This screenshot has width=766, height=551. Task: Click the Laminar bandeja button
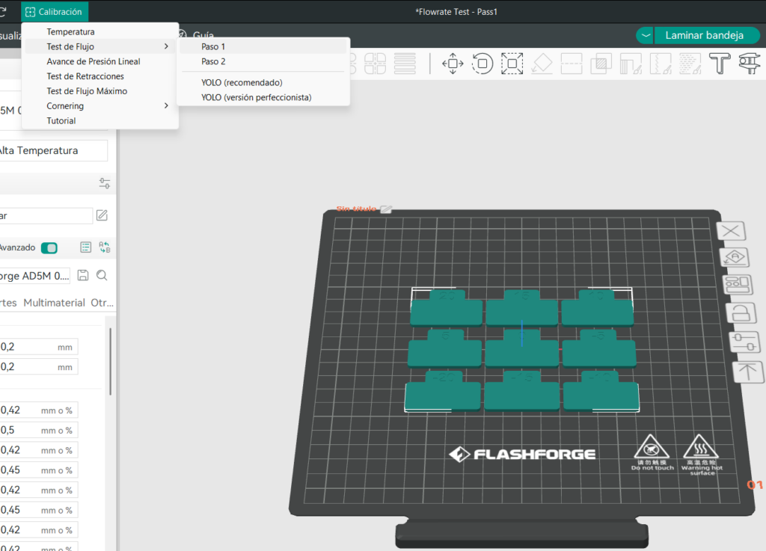pyautogui.click(x=704, y=35)
